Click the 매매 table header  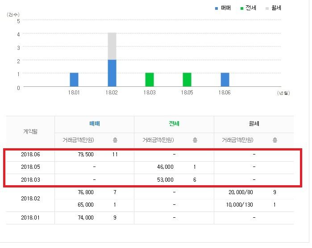click(x=95, y=124)
